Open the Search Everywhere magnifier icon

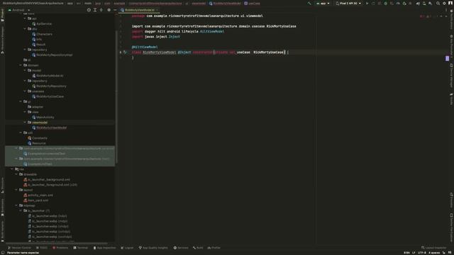(438, 4)
